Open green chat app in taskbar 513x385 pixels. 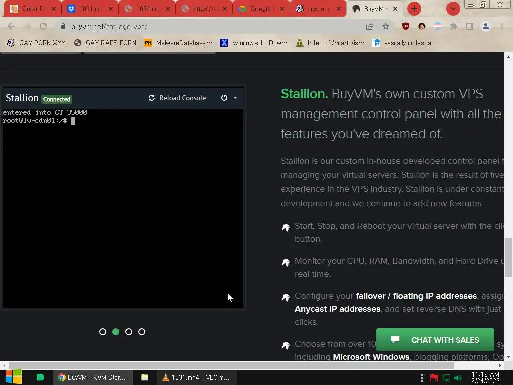40,377
